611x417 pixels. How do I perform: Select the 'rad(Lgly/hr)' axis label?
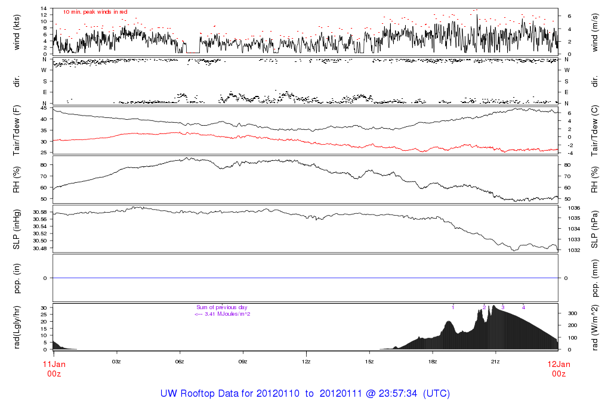click(17, 327)
